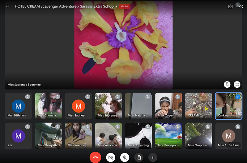Image resolution: width=247 pixels, height=163 pixels.
Task: Select the Miss Keeraya video tile
Action: coord(79,136)
